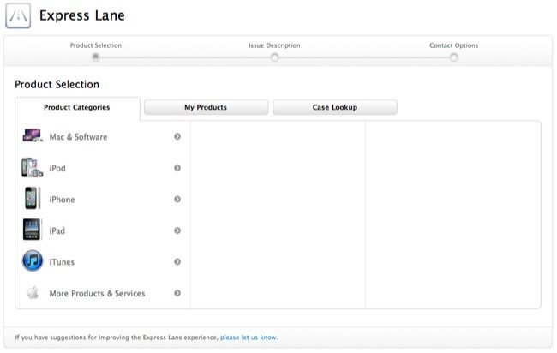The width and height of the screenshot is (557, 353).
Task: Choose the 'iPod' category label
Action: coord(57,168)
